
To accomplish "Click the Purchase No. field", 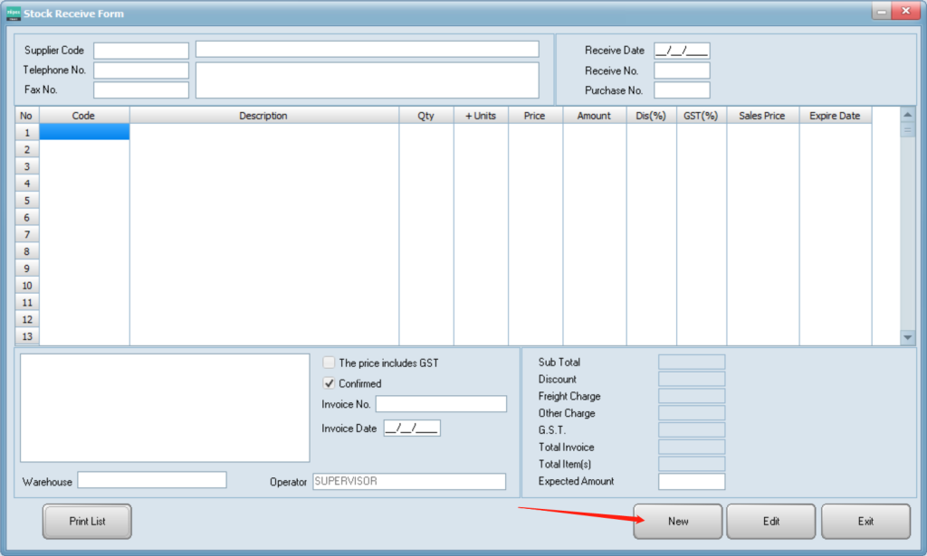I will point(682,90).
